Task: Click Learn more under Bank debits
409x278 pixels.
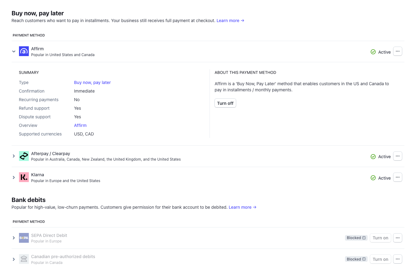Action: point(242,207)
